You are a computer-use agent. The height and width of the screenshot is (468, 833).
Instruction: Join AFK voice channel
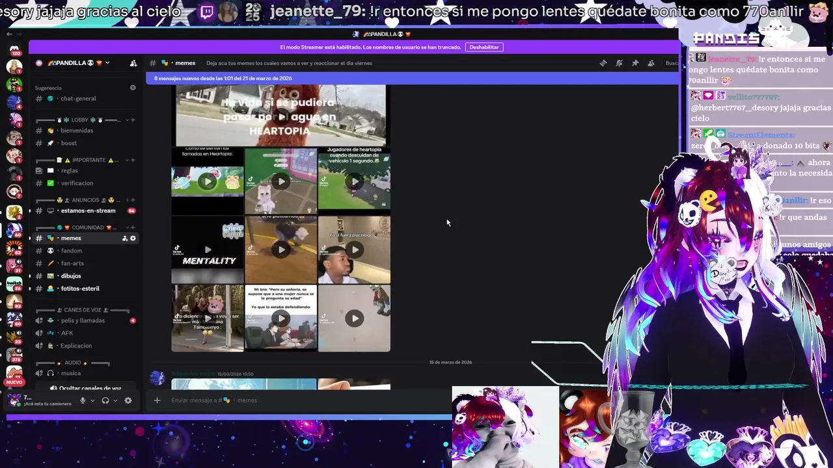pos(86,333)
